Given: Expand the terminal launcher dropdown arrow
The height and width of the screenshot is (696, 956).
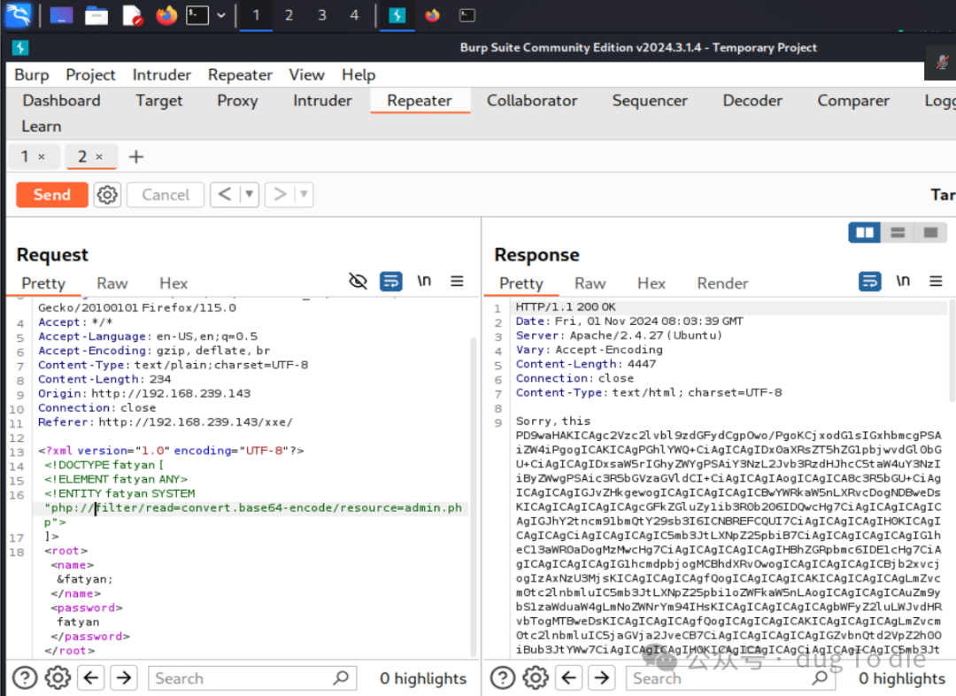Looking at the screenshot, I should pos(221,15).
